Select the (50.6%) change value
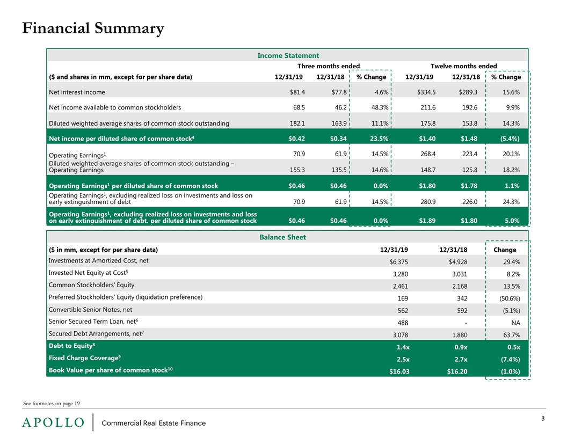This screenshot has height=438, width=567. pyautogui.click(x=510, y=298)
